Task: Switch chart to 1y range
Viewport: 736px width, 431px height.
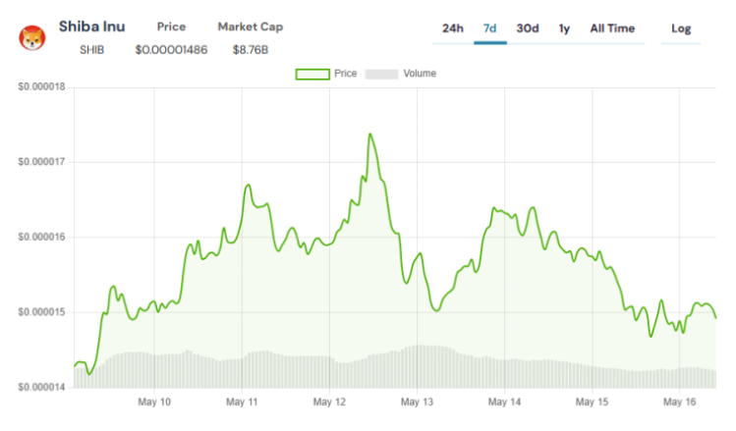Action: click(x=564, y=29)
